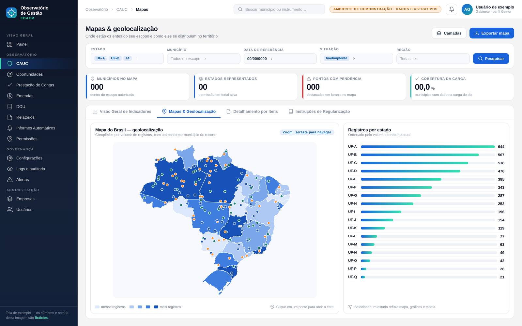The image size is (522, 326).
Task: Click the search município input field
Action: (x=279, y=9)
